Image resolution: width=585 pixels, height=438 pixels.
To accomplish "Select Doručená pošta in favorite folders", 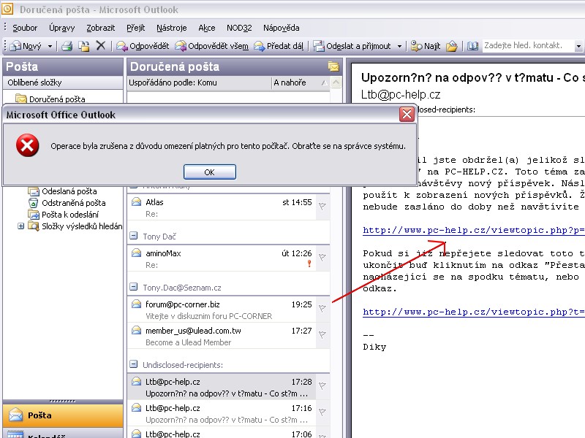I will pos(50,99).
